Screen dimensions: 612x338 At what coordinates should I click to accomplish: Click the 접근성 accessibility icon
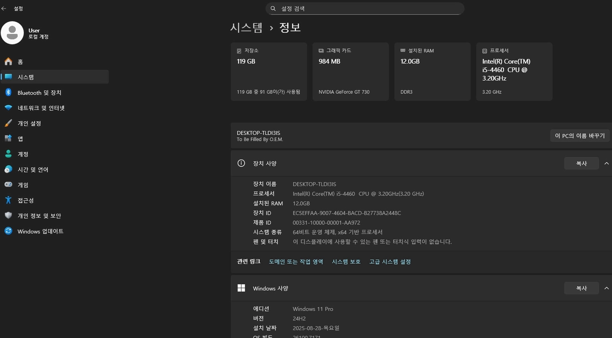click(8, 200)
